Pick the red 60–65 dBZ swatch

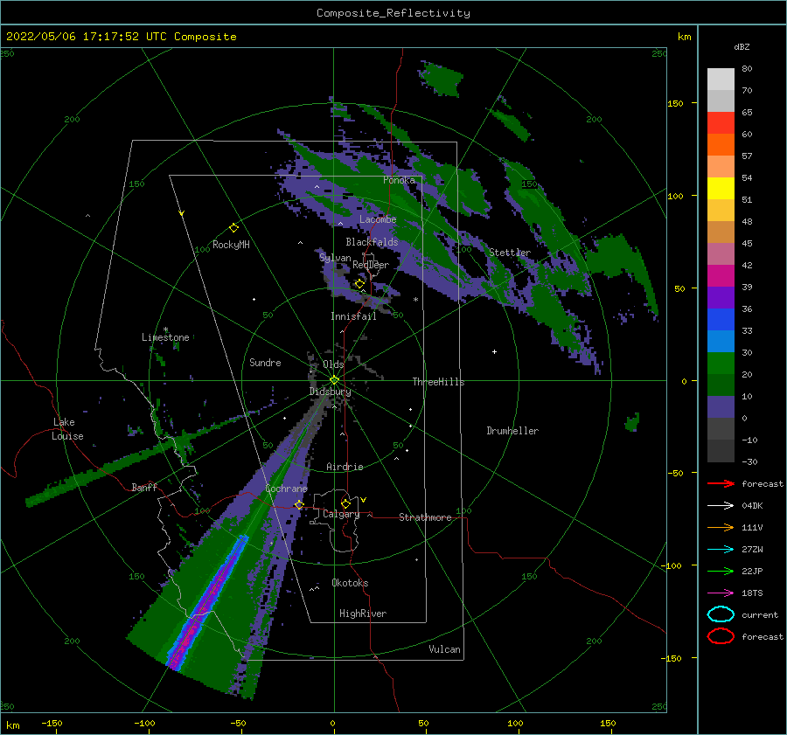pos(721,123)
